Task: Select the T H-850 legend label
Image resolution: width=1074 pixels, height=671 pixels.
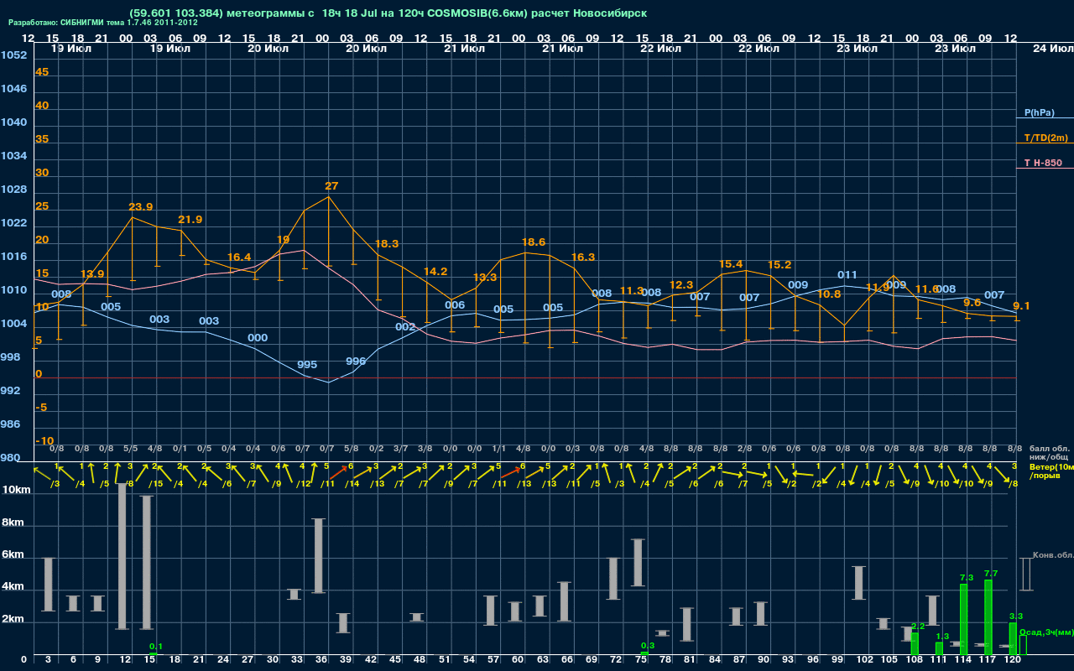Action: [1043, 163]
